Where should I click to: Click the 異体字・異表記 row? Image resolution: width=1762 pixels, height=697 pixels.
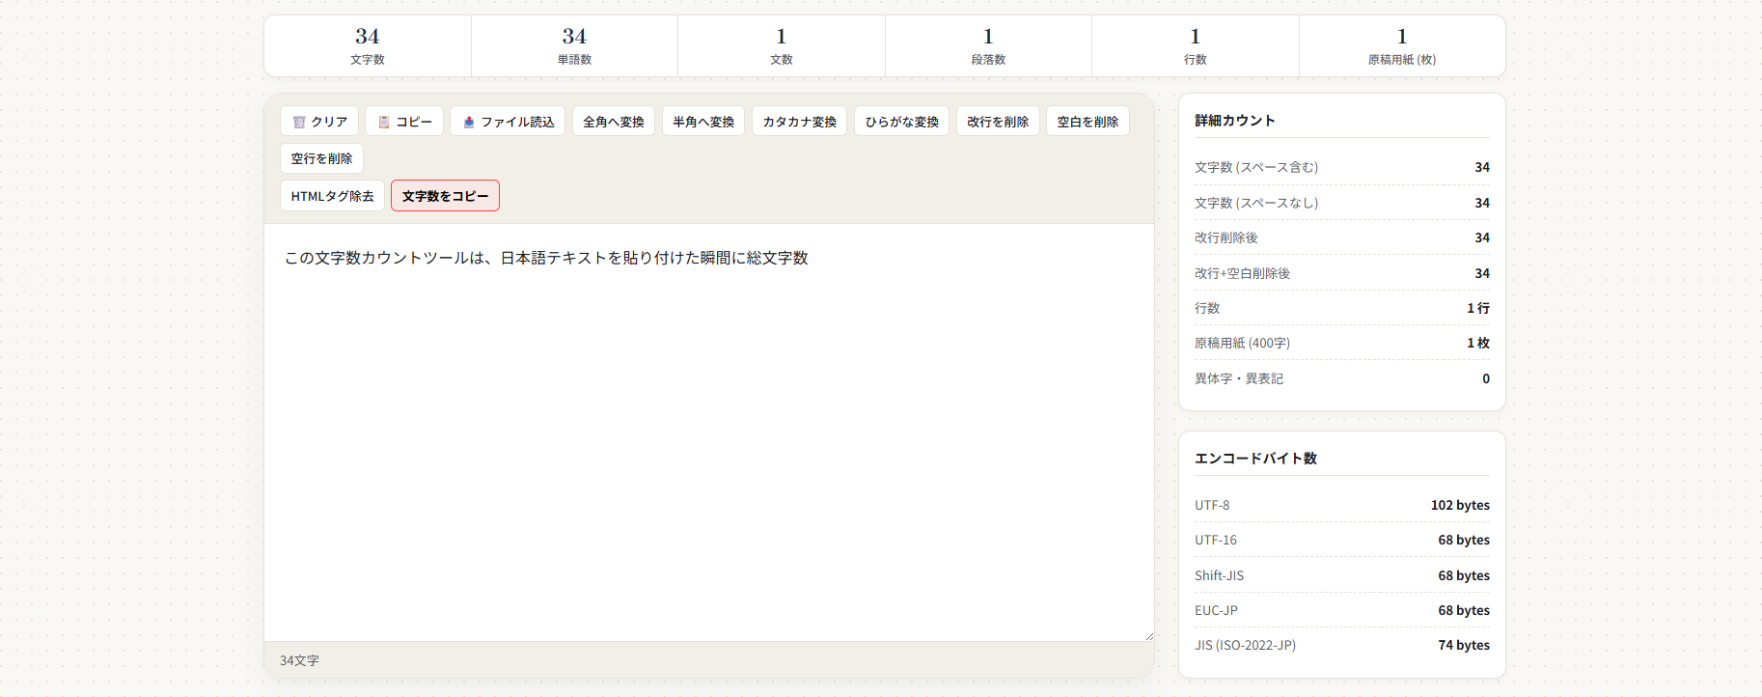[x=1342, y=378]
